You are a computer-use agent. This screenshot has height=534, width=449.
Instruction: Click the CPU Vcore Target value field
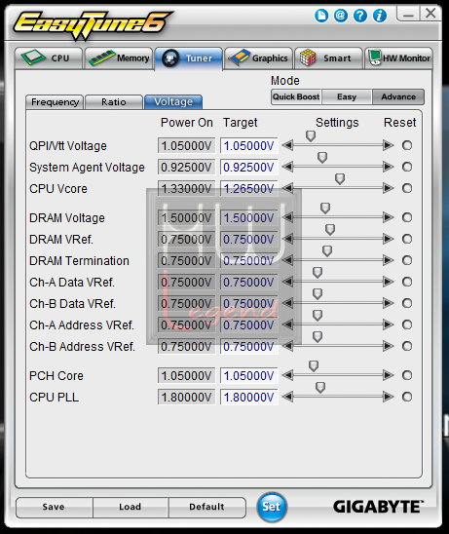coord(248,189)
